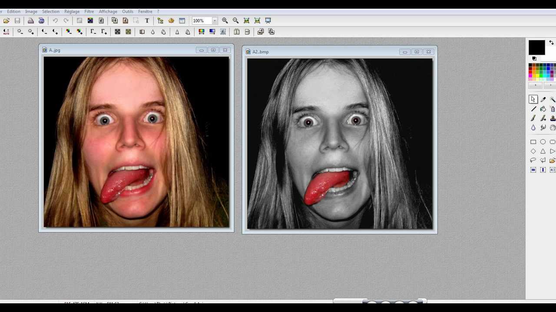This screenshot has width=556, height=312.
Task: Click the A2.bmp window title bar
Action: click(339, 52)
